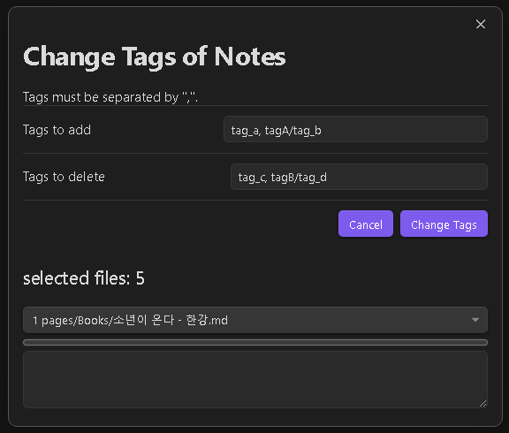
Task: Apply changes with Change Tags button
Action: [444, 224]
